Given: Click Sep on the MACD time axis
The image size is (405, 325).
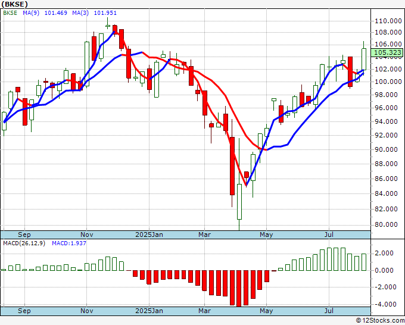Looking at the screenshot, I should tap(24, 311).
